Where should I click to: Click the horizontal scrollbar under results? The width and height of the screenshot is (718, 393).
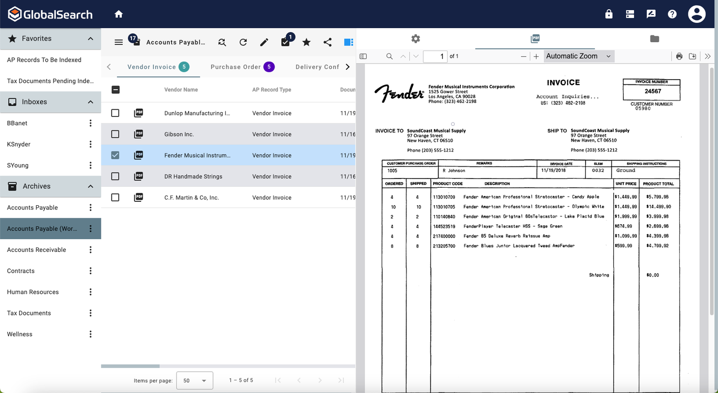pos(130,366)
